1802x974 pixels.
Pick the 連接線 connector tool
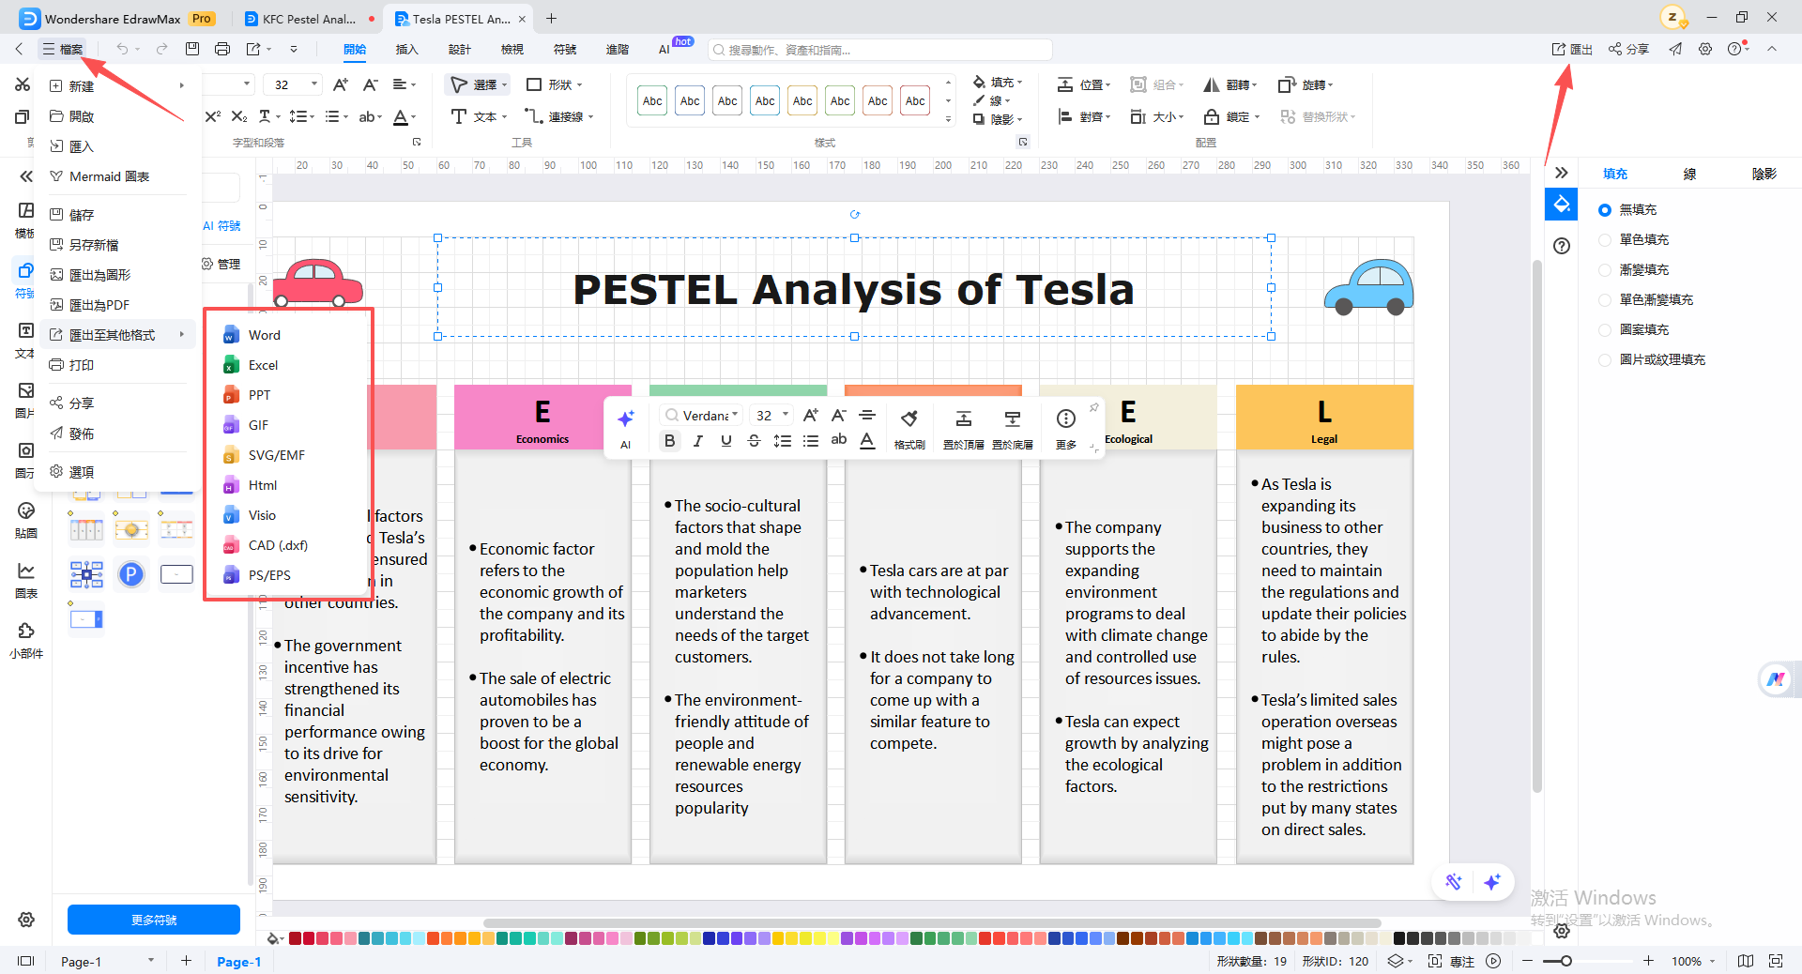pyautogui.click(x=559, y=116)
